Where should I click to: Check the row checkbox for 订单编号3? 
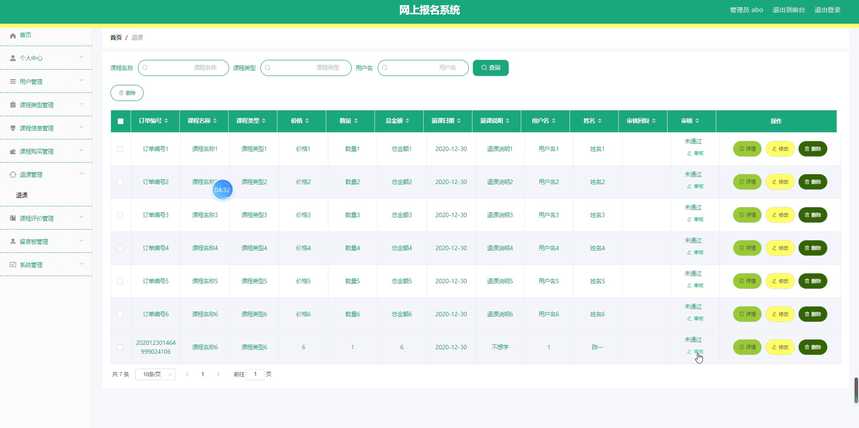click(120, 215)
